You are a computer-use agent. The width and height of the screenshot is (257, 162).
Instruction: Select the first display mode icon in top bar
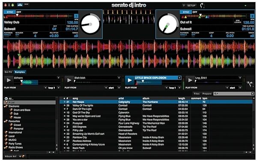20,5
